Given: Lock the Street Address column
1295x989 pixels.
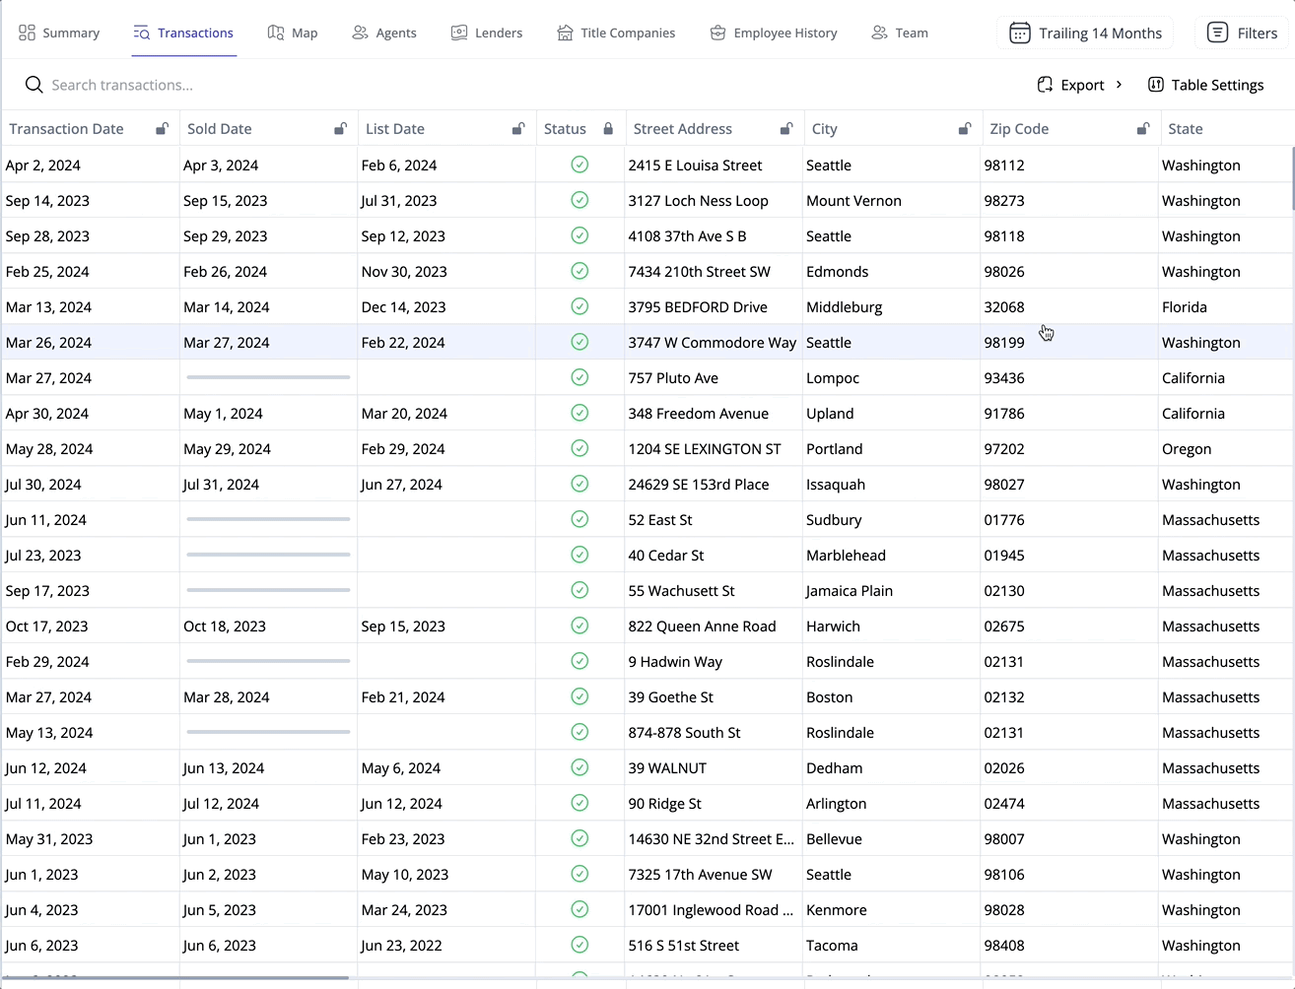Looking at the screenshot, I should pos(786,128).
